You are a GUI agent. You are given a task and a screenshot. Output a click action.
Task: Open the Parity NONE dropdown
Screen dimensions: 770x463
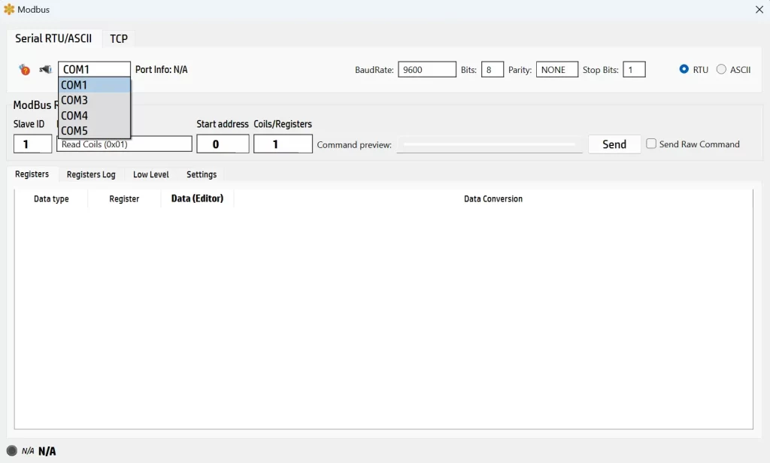(x=557, y=70)
